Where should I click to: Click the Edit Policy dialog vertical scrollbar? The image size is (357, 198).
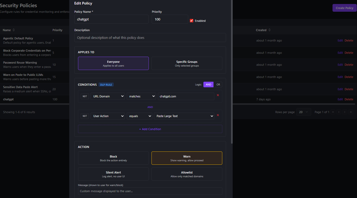232,72
